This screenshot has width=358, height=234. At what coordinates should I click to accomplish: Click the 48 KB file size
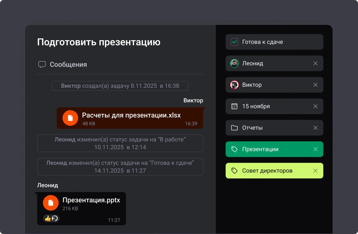89,124
